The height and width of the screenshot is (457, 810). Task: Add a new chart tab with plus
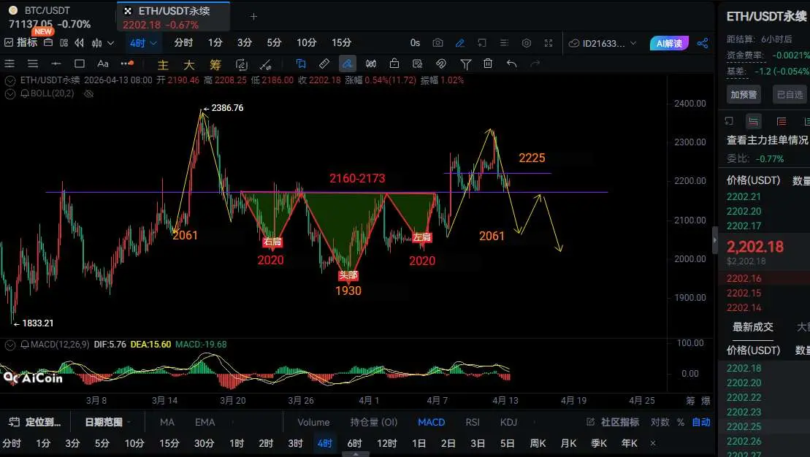(253, 17)
